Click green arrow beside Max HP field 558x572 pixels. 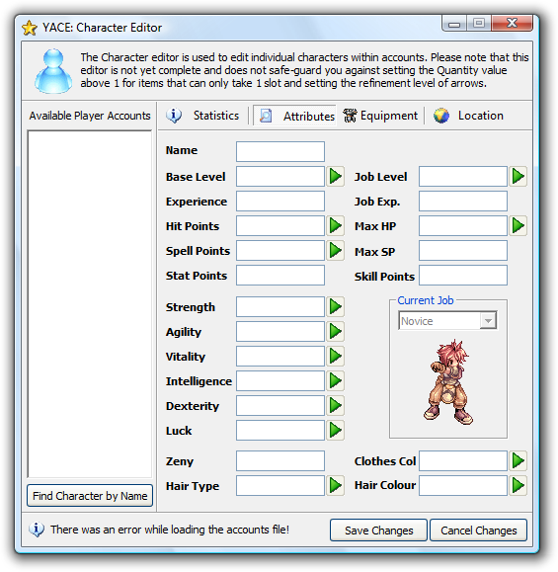point(518,226)
